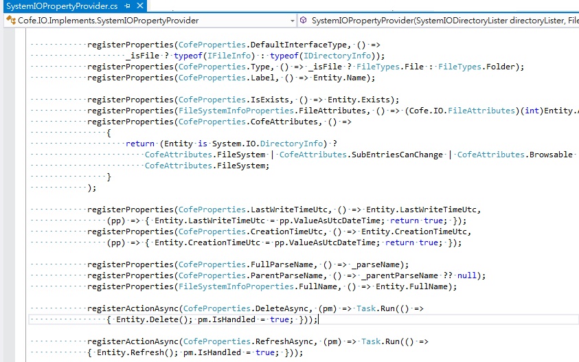Click 'CreationTimeUtc' after CofeProperties
Image resolution: width=579 pixels, height=362 pixels.
tap(287, 231)
